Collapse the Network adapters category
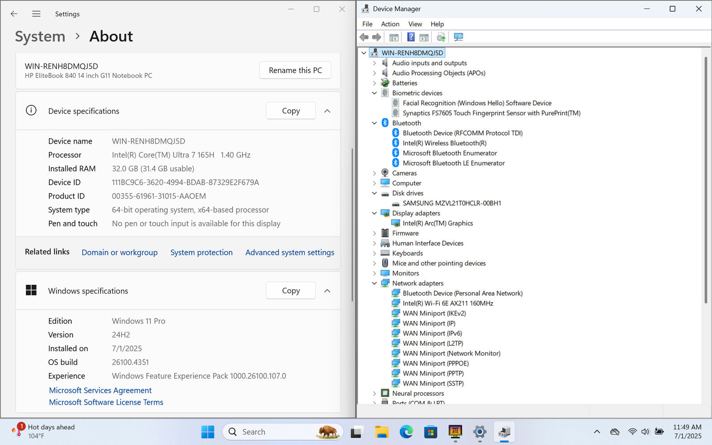712x445 pixels. click(x=374, y=283)
